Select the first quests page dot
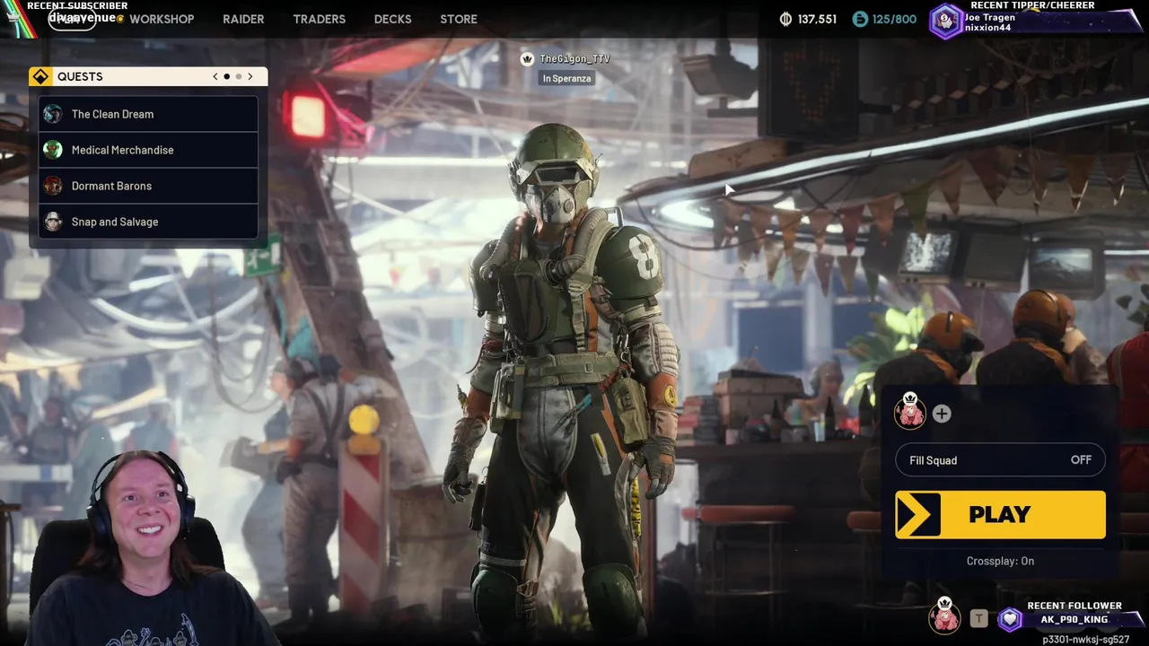This screenshot has height=646, width=1149. (226, 76)
